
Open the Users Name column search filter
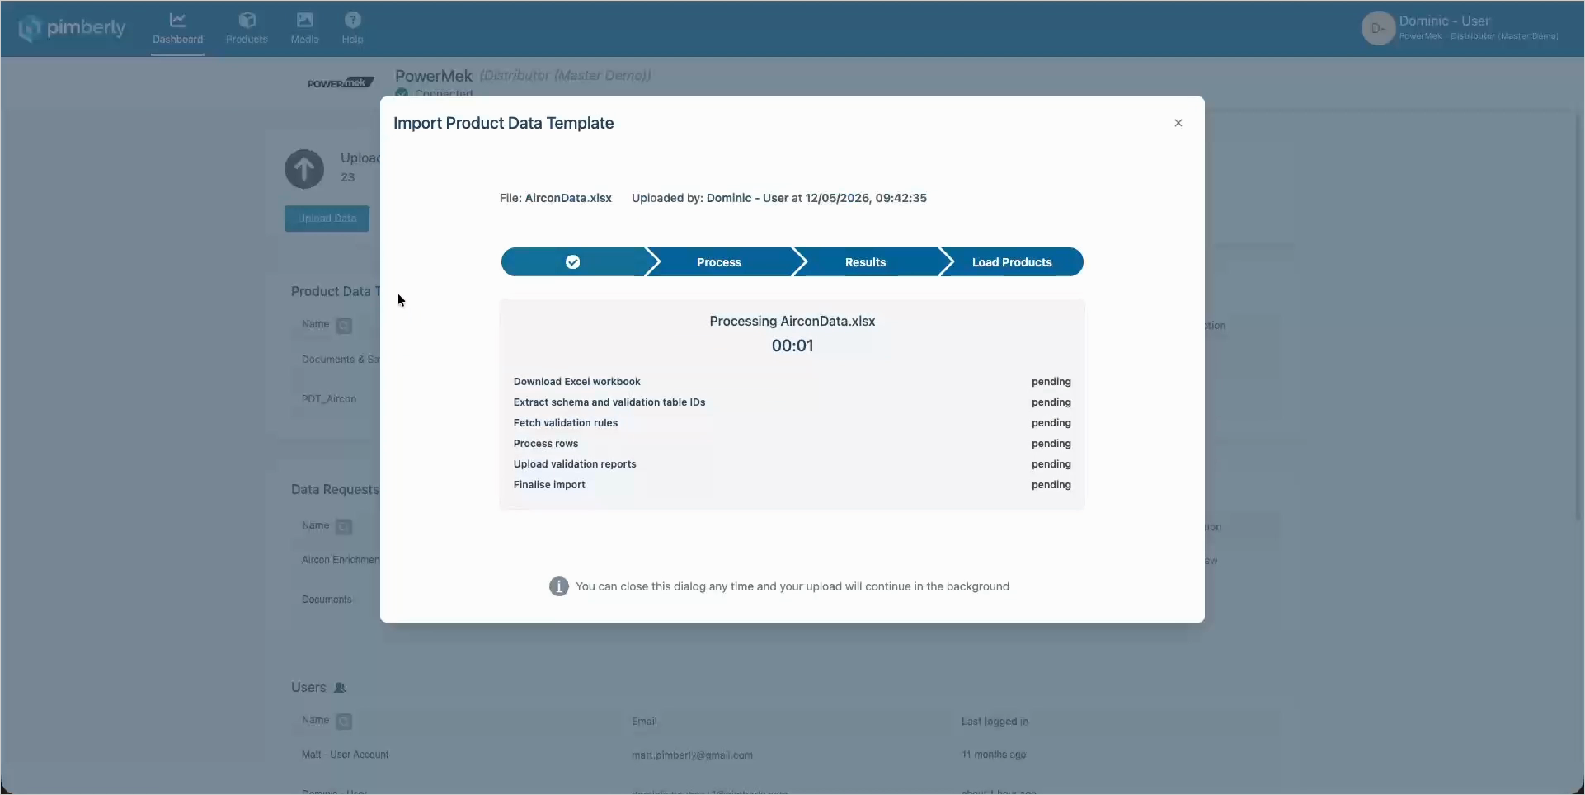click(344, 722)
